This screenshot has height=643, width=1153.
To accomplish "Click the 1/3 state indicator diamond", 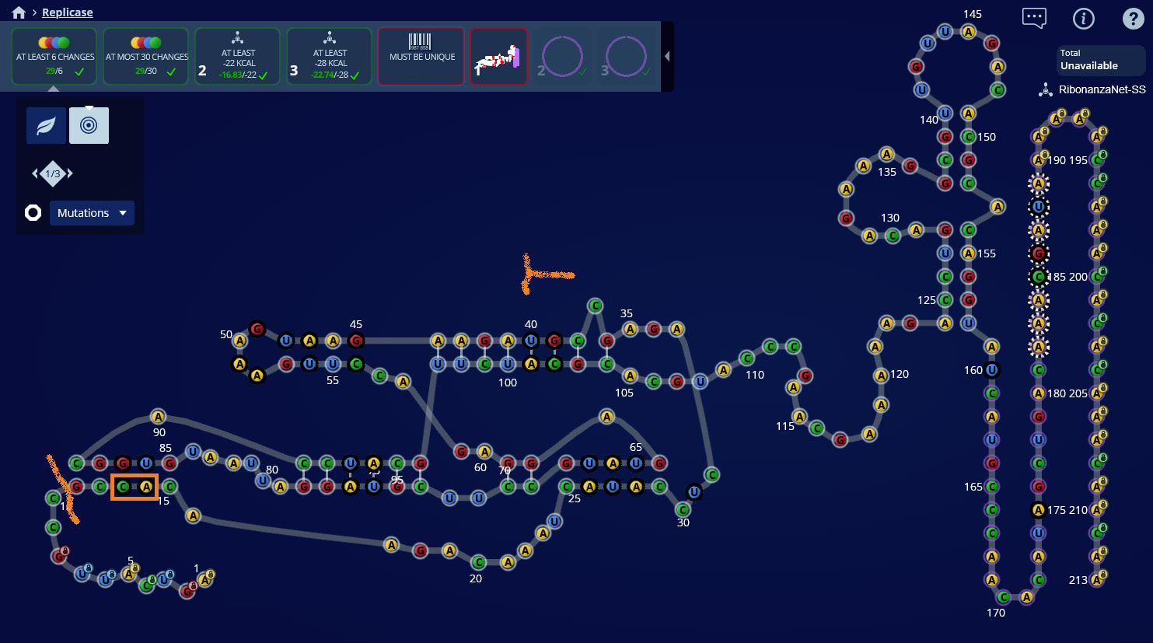I will coord(53,173).
